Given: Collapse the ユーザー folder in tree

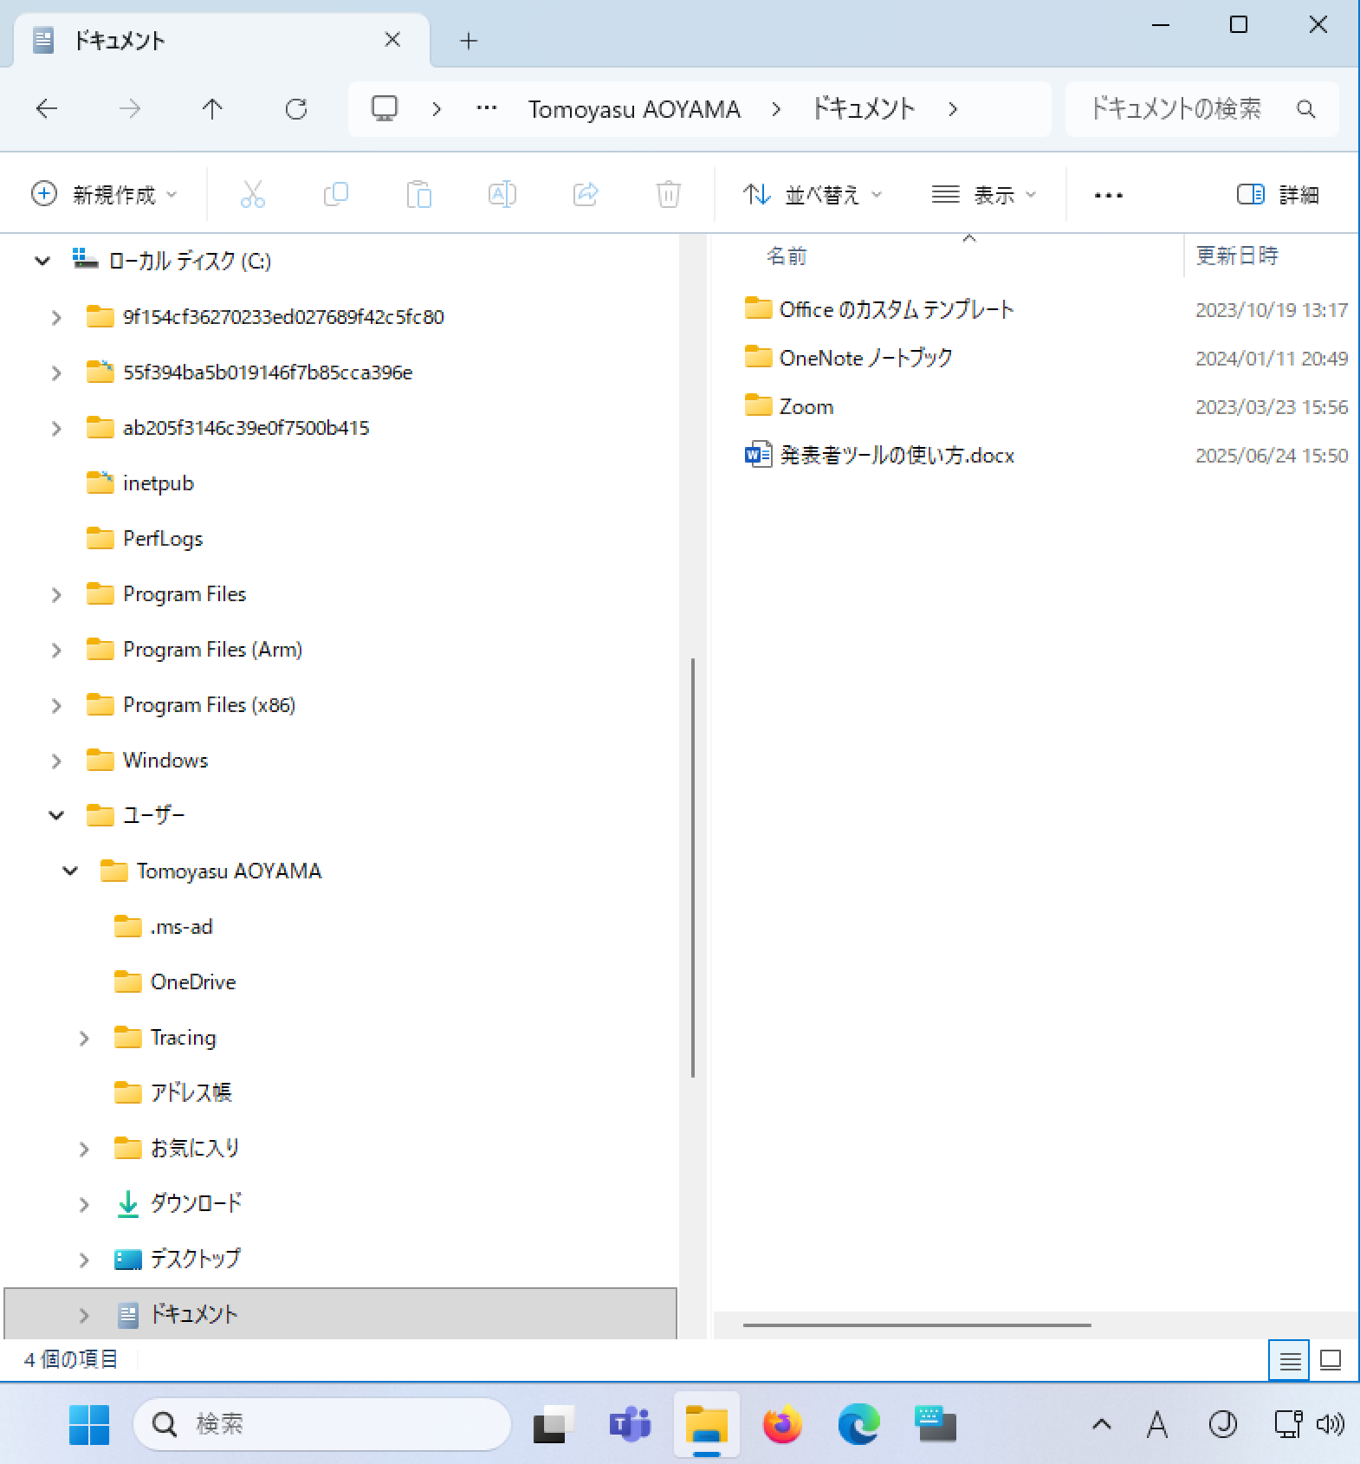Looking at the screenshot, I should pos(56,815).
